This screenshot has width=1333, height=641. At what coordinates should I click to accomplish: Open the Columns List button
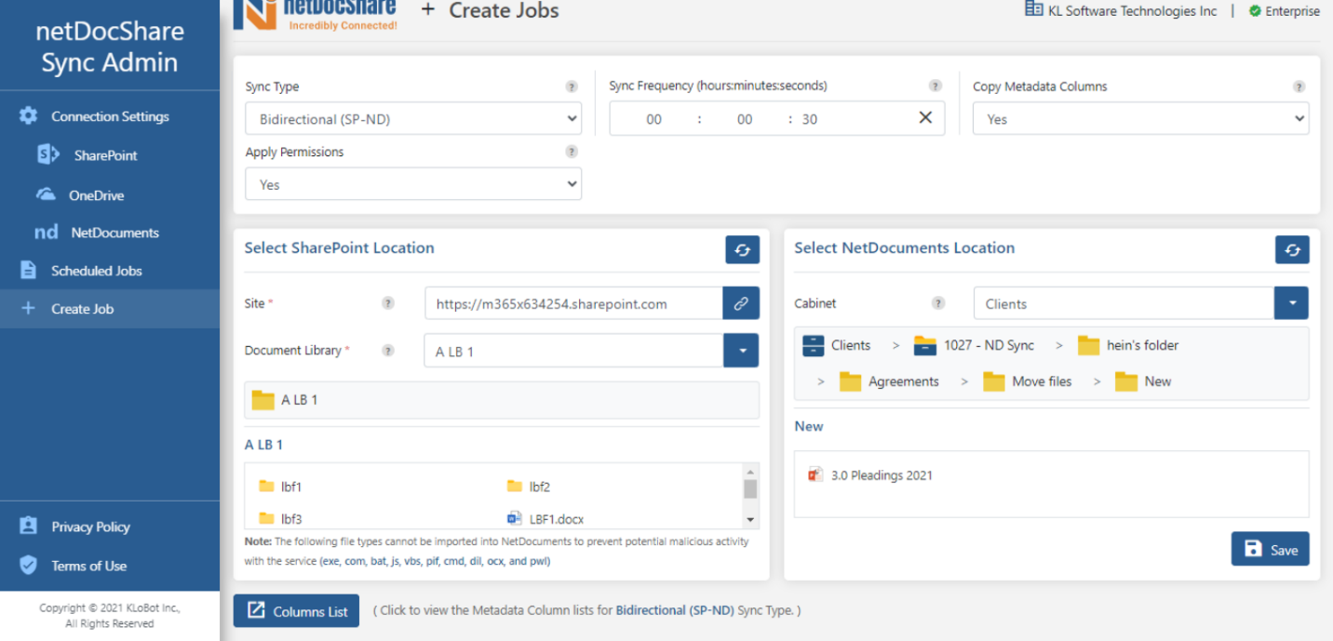pyautogui.click(x=296, y=611)
